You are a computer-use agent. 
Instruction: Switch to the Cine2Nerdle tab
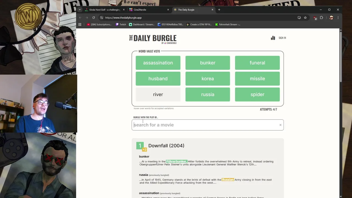[149, 10]
